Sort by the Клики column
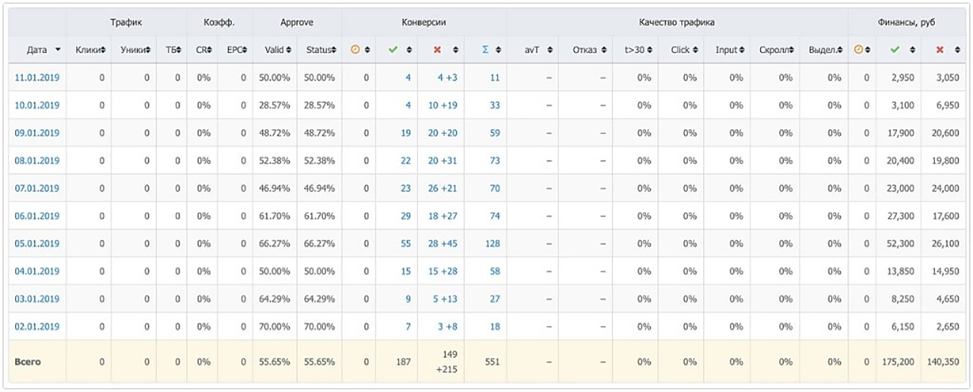Viewport: 973px width, 392px height. 90,50
